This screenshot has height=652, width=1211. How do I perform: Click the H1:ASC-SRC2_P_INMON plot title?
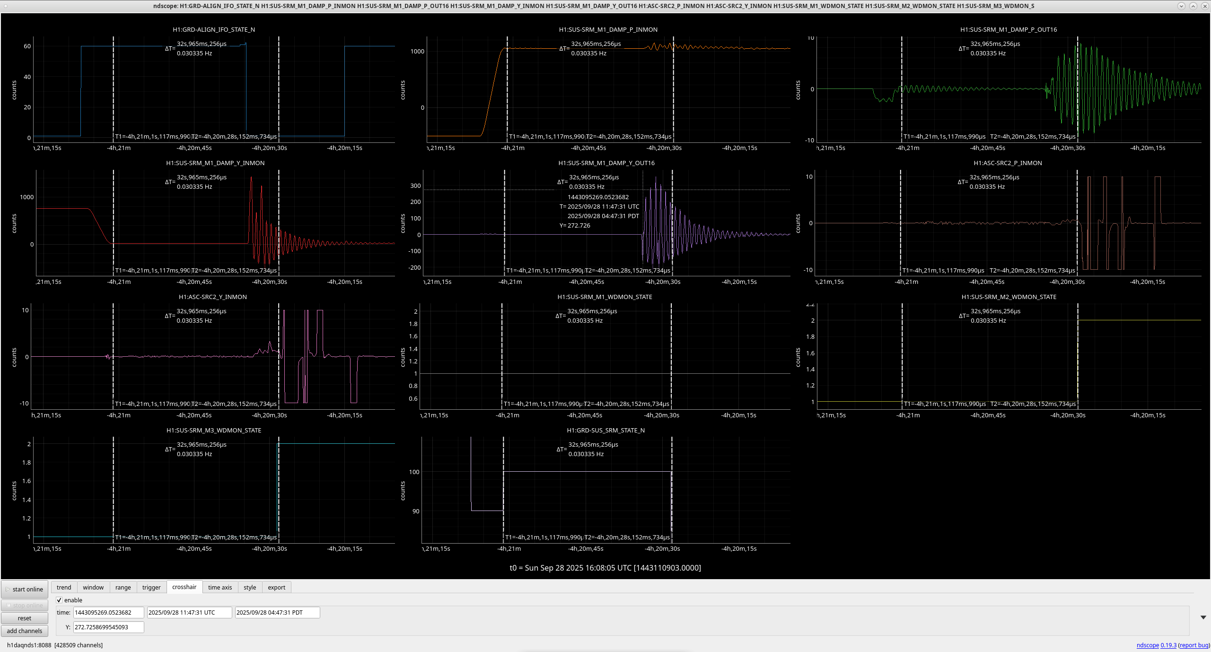point(1008,163)
